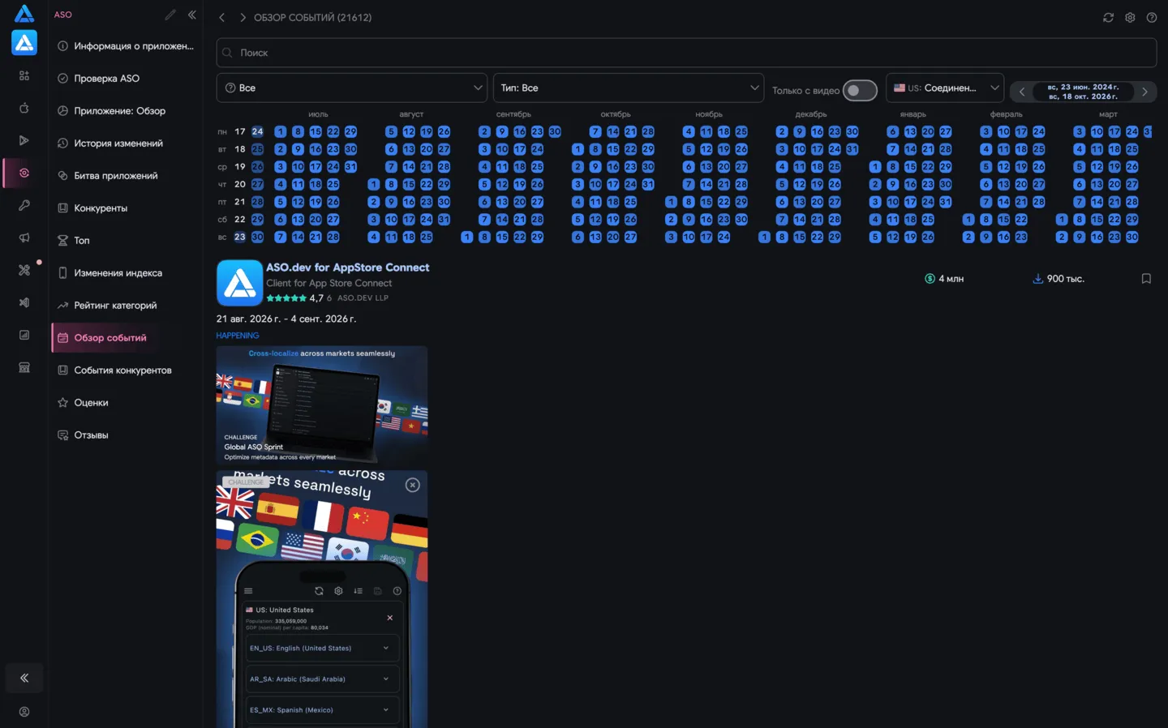Toggle the 'Только с видео' switch

click(x=860, y=90)
